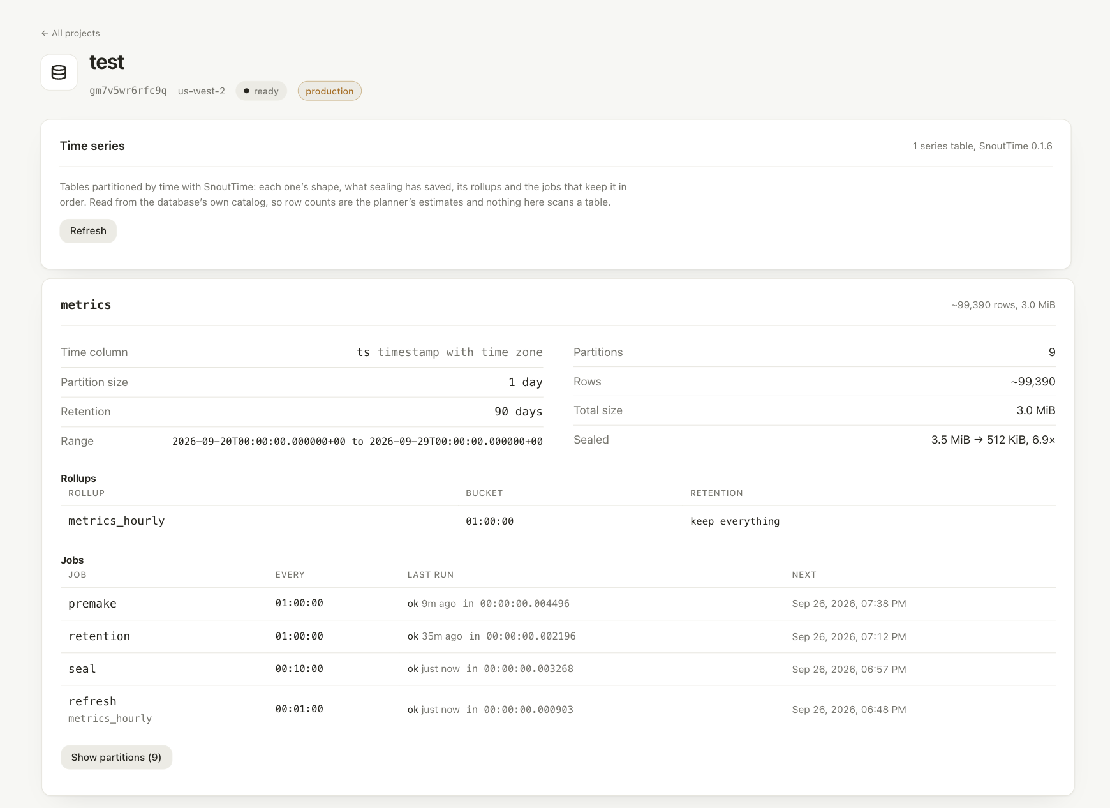Click the seal job name

pyautogui.click(x=82, y=669)
